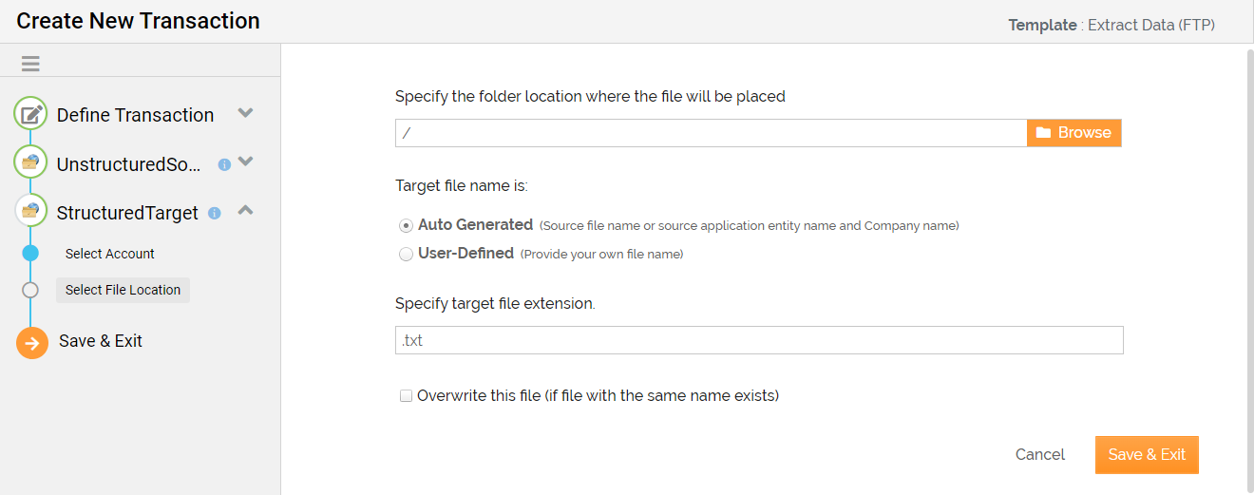This screenshot has width=1254, height=495.
Task: Click the target file extension field
Action: [x=759, y=340]
